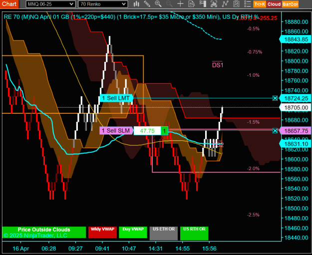Click the 18657.75 stop price marker
312x255 pixels.
point(296,131)
